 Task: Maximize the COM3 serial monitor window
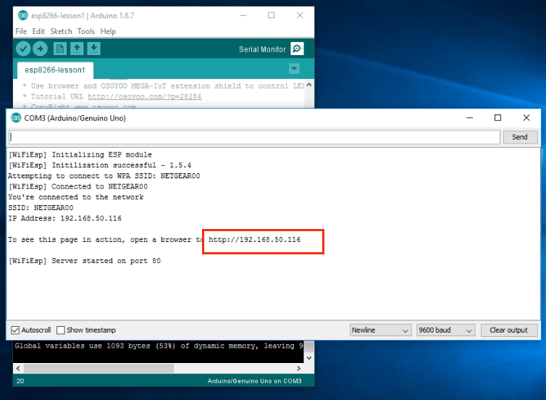pyautogui.click(x=498, y=118)
